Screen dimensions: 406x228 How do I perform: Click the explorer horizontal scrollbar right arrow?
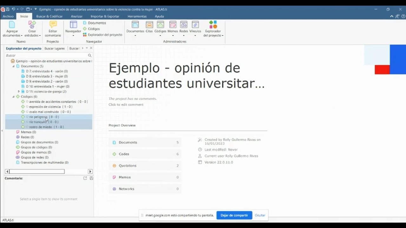pos(90,171)
